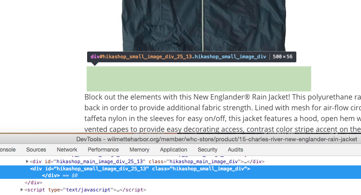The height and width of the screenshot is (195, 361).
Task: Click the Block out the elements description text
Action: click(x=223, y=113)
